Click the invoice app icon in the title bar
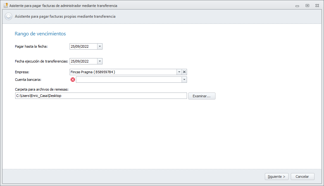Viewport: 324px width, 186px height. pos(5,5)
